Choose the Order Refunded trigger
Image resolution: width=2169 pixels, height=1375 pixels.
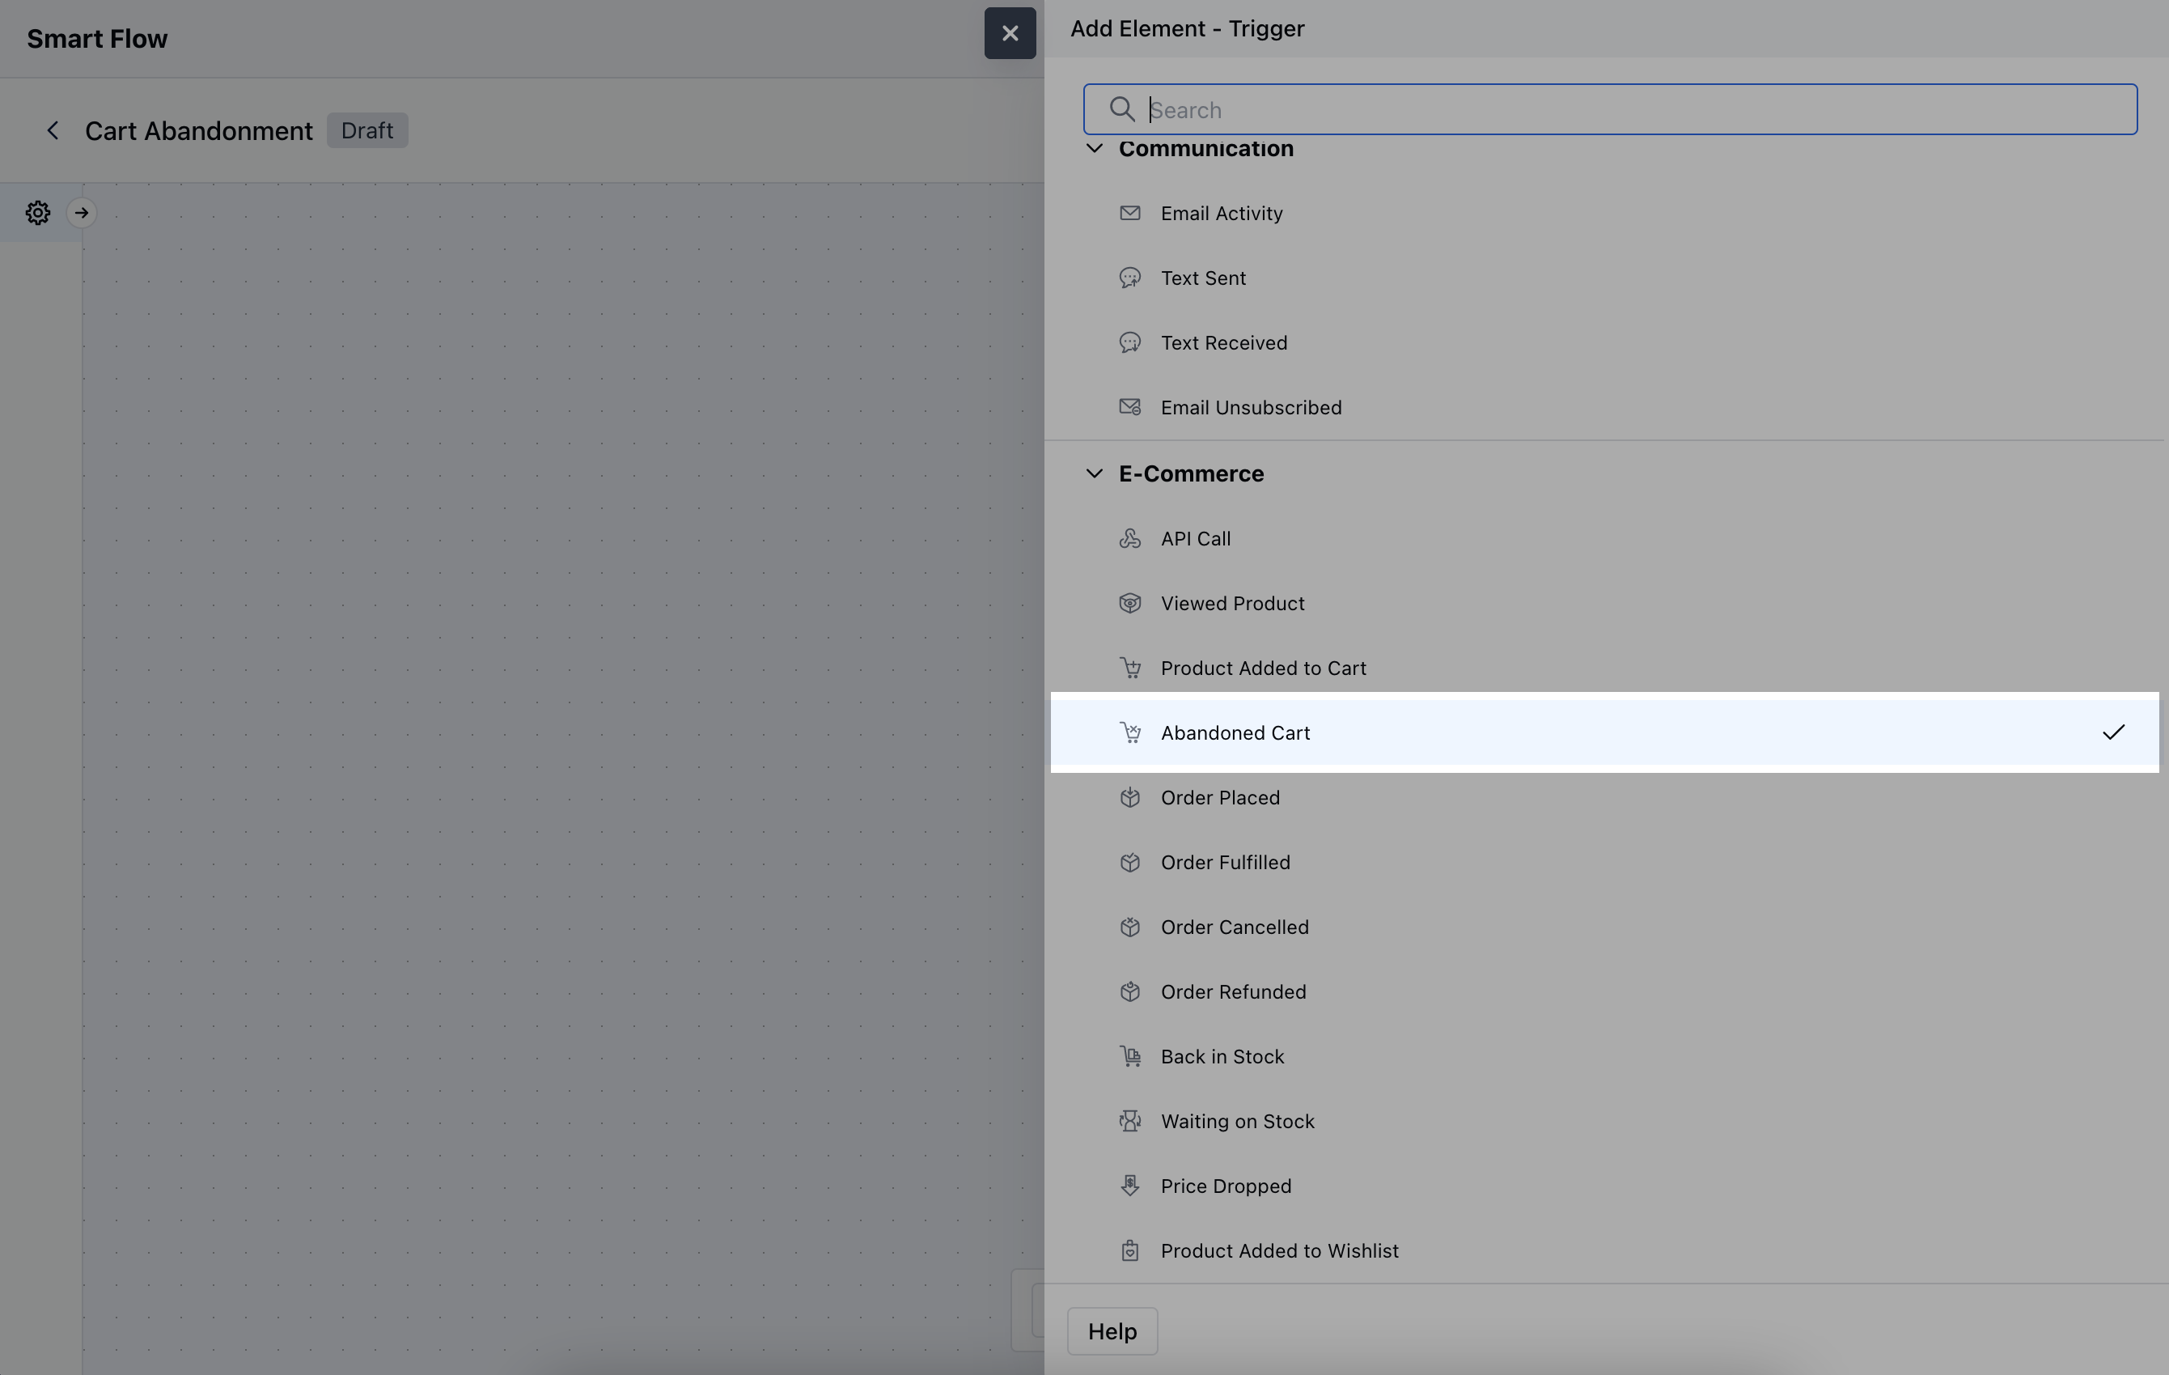point(1232,991)
